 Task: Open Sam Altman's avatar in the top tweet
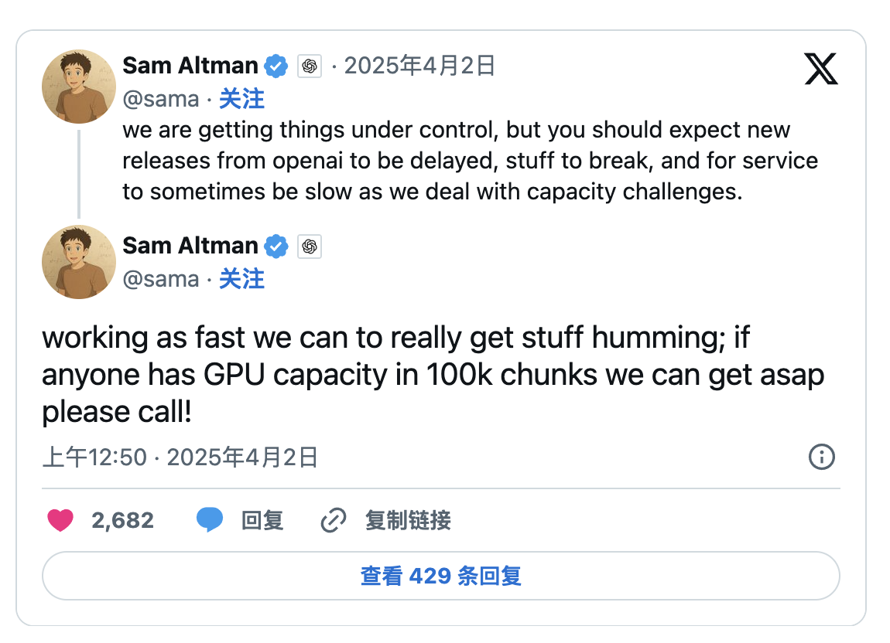point(79,87)
